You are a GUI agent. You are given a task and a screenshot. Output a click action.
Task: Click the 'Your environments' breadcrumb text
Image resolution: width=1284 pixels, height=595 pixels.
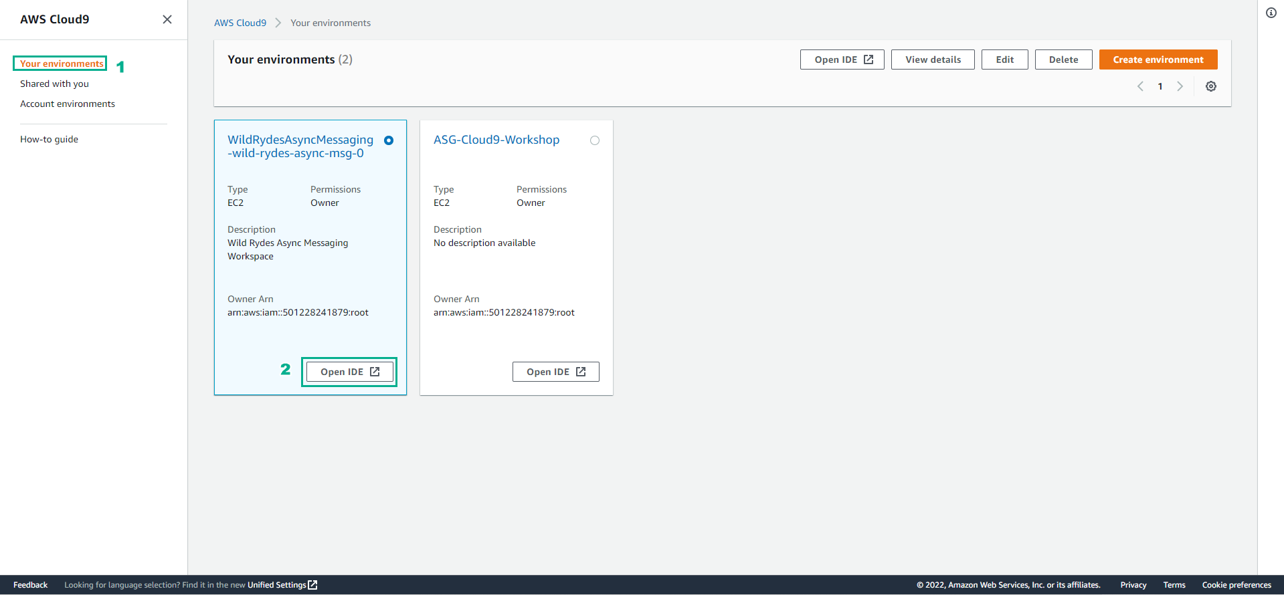click(x=331, y=23)
